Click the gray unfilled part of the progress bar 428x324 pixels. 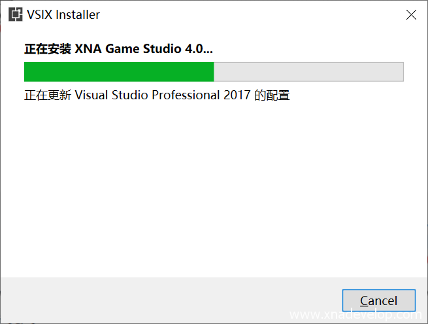coord(307,72)
